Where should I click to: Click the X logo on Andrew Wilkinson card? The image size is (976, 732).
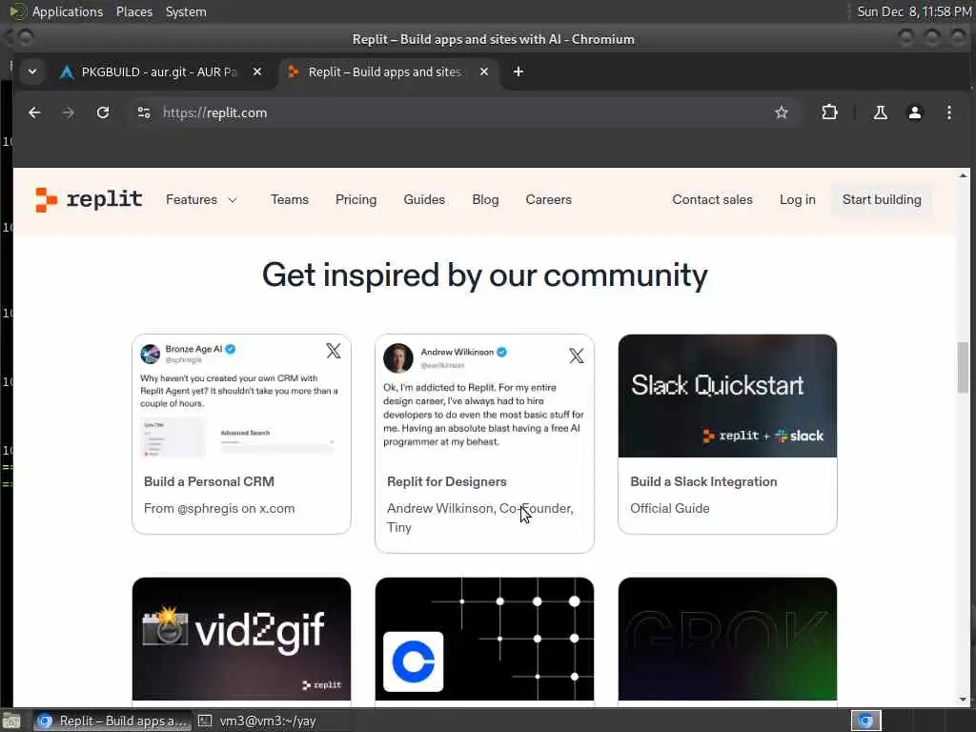(577, 356)
